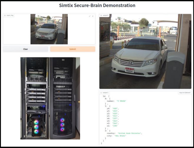Click the output 0 car image
The width and height of the screenshot is (194, 148).
pyautogui.click(x=145, y=51)
